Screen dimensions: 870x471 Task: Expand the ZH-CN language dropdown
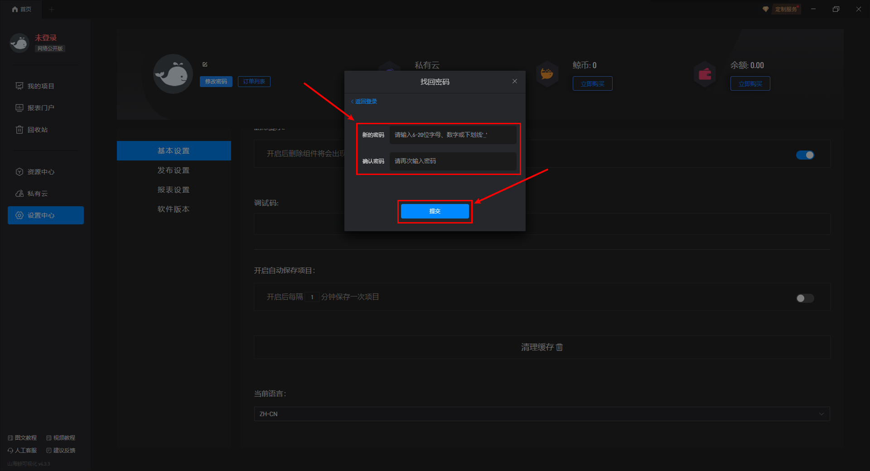[x=541, y=414]
